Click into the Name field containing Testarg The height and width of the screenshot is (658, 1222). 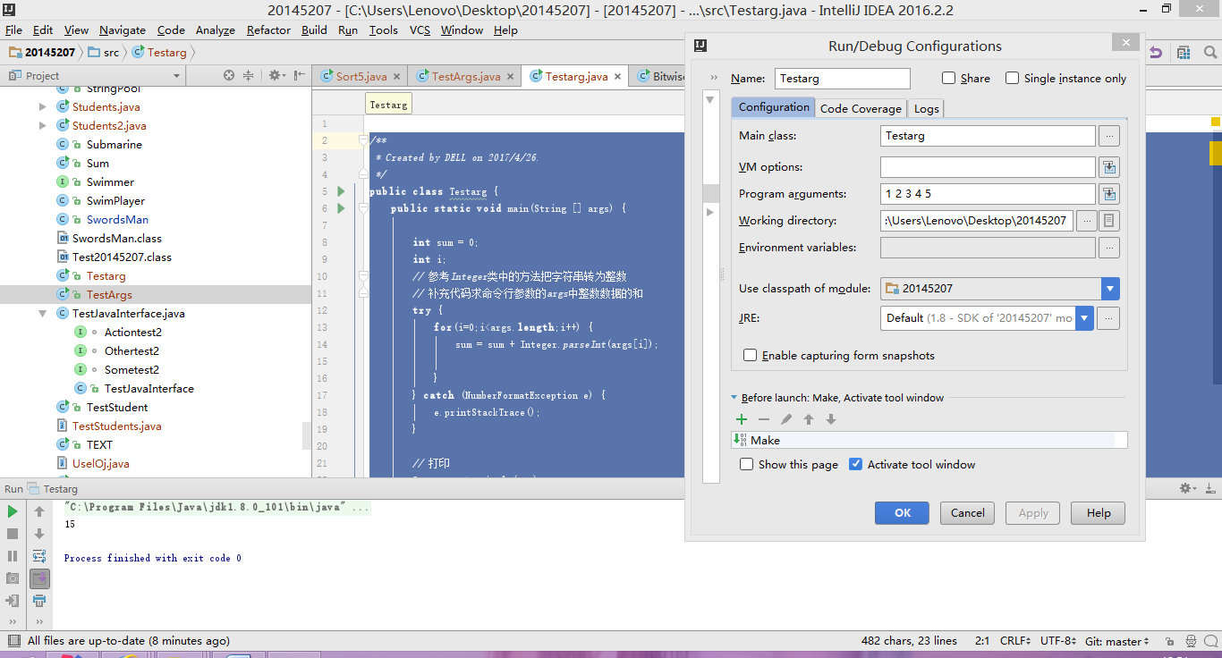click(843, 79)
